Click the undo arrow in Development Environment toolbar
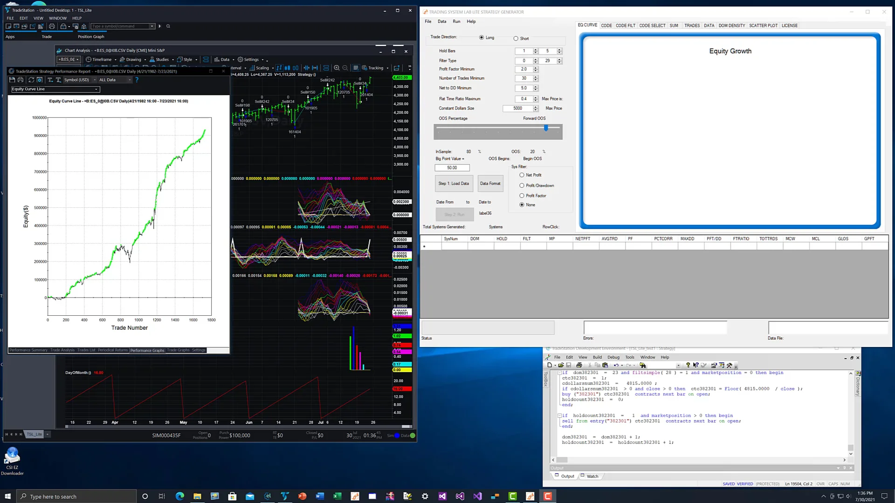895x503 pixels. [x=616, y=366]
